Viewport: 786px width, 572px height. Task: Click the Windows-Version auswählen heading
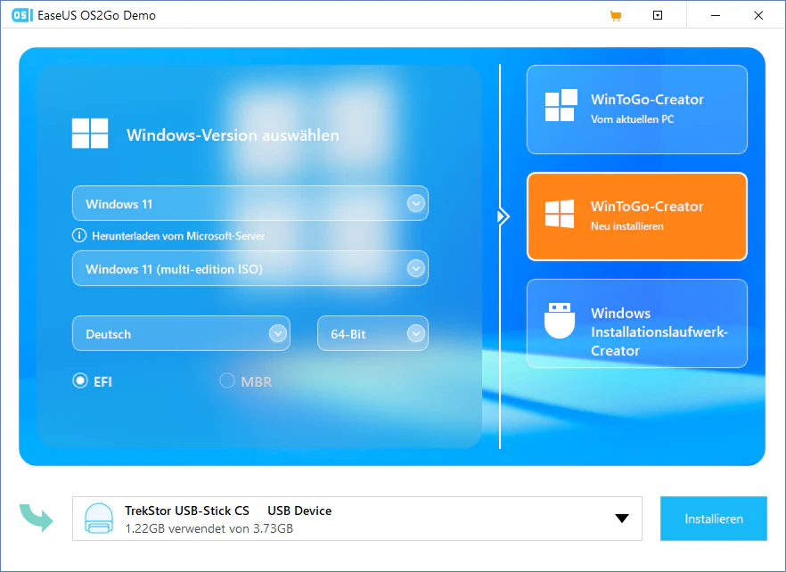pyautogui.click(x=233, y=135)
